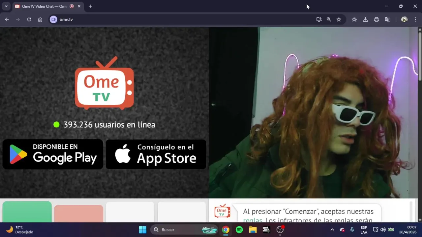Open OBS Studio from the taskbar
This screenshot has width=422, height=237.
tap(280, 229)
